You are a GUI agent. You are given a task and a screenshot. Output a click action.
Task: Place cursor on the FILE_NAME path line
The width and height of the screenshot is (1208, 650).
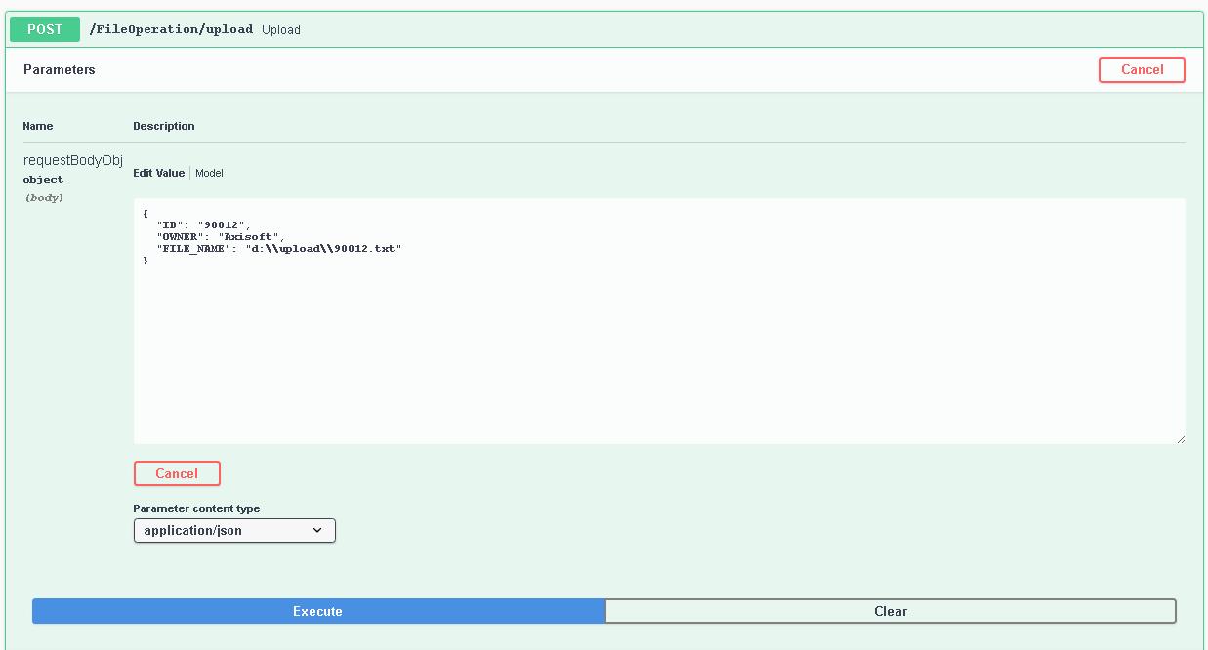point(278,249)
